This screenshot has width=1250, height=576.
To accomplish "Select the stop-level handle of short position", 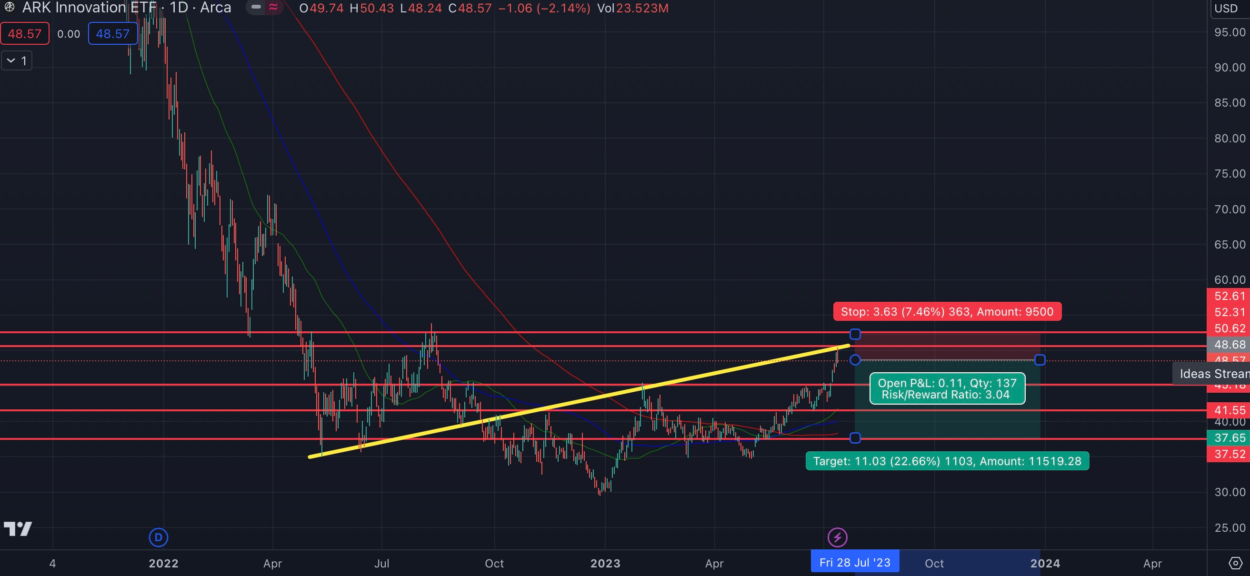I will tap(855, 334).
